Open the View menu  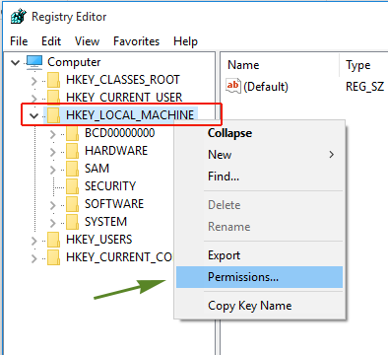87,41
